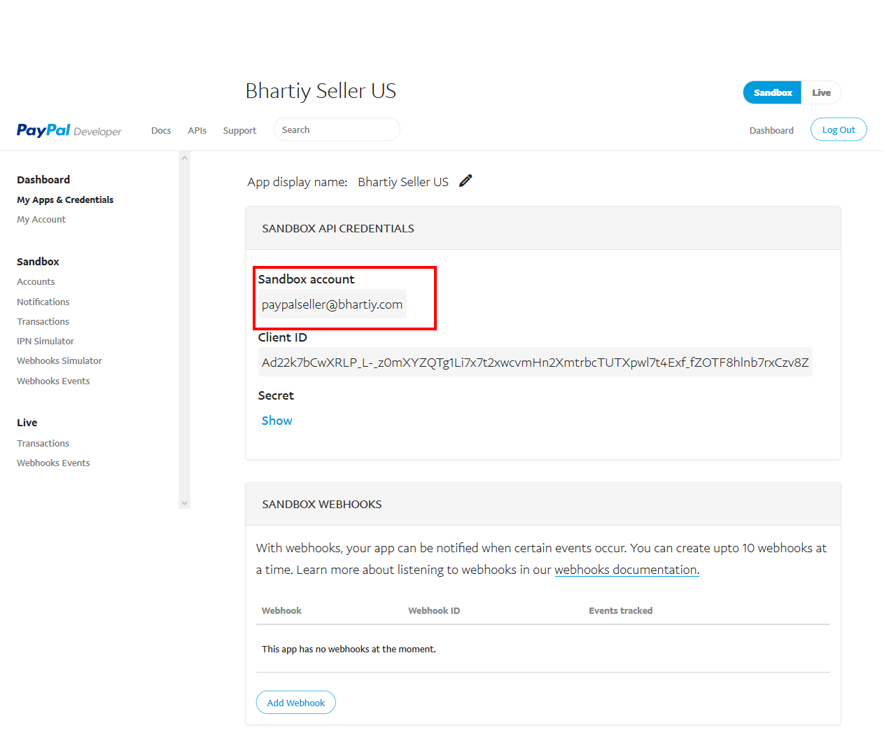This screenshot has height=737, width=896.
Task: Click the Log Out button
Action: [x=839, y=129]
